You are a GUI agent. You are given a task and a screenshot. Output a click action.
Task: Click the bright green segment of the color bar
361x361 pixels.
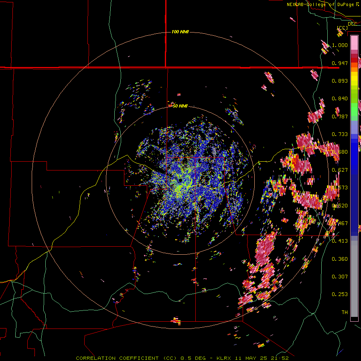[x=354, y=110]
